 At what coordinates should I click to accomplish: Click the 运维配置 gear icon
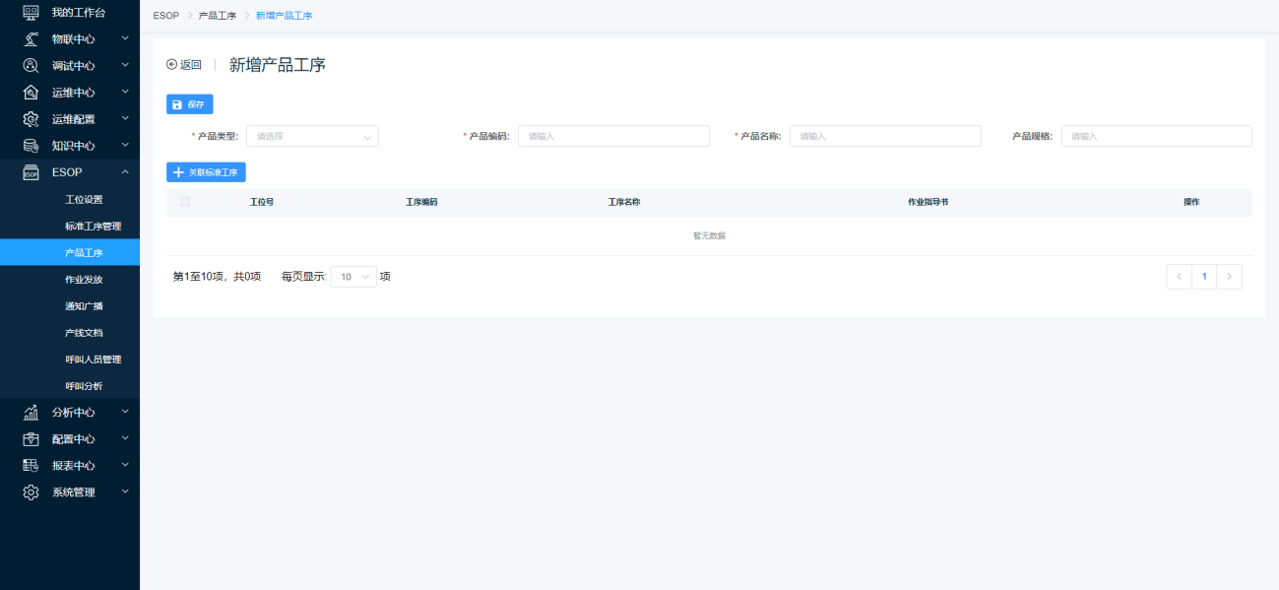click(31, 119)
